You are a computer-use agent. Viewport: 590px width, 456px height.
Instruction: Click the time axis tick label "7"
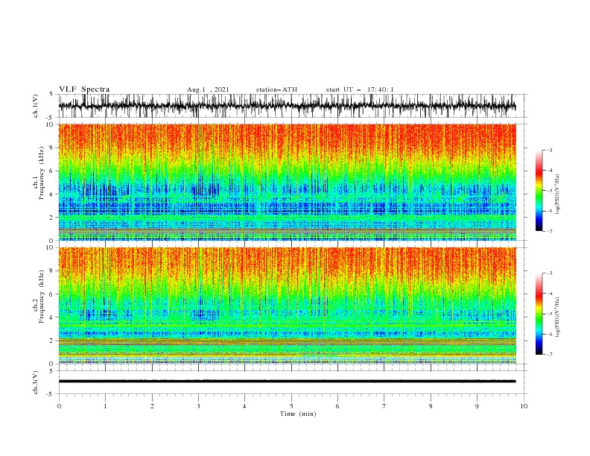click(x=384, y=406)
